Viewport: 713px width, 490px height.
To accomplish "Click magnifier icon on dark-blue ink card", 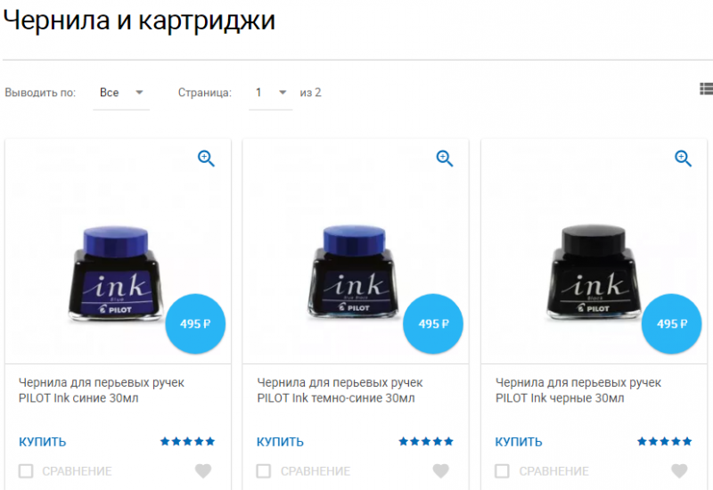I will [x=444, y=159].
